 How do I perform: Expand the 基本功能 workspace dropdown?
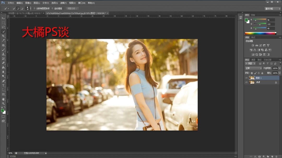(x=272, y=9)
